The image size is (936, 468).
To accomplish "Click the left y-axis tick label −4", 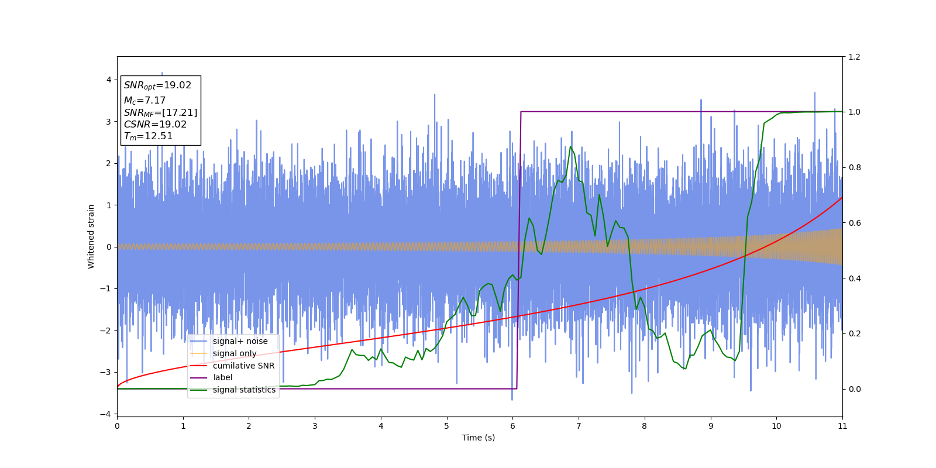I will pos(106,414).
